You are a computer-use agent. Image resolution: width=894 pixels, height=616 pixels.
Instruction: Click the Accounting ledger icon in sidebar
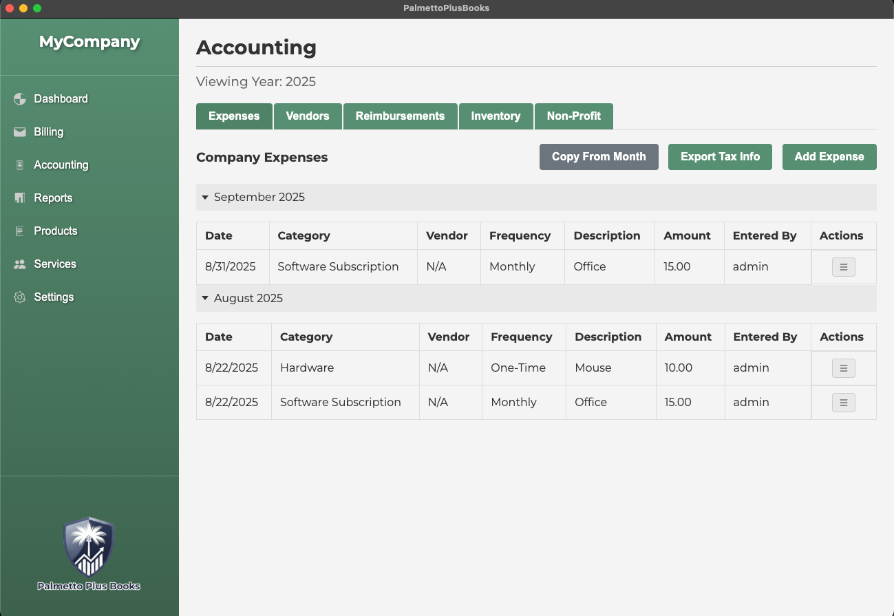[20, 165]
